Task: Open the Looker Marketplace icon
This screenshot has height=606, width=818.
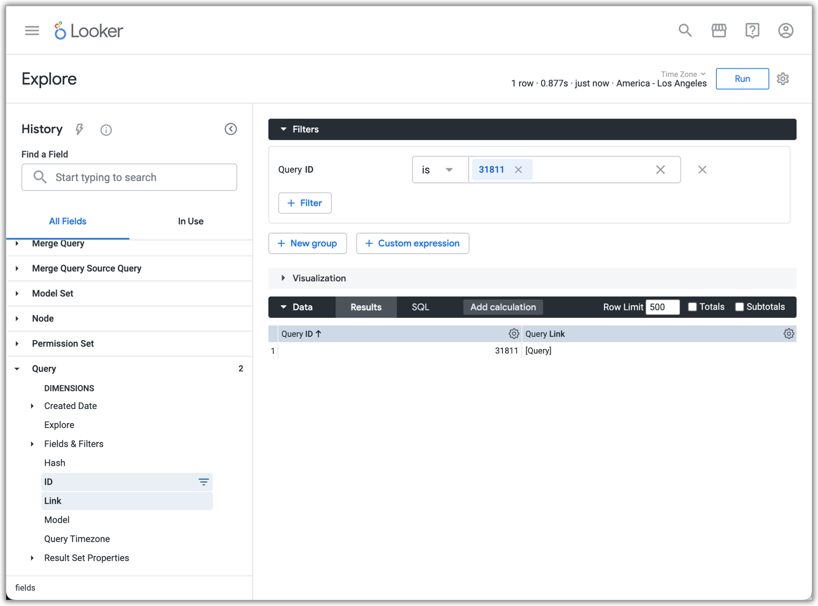Action: pyautogui.click(x=719, y=31)
